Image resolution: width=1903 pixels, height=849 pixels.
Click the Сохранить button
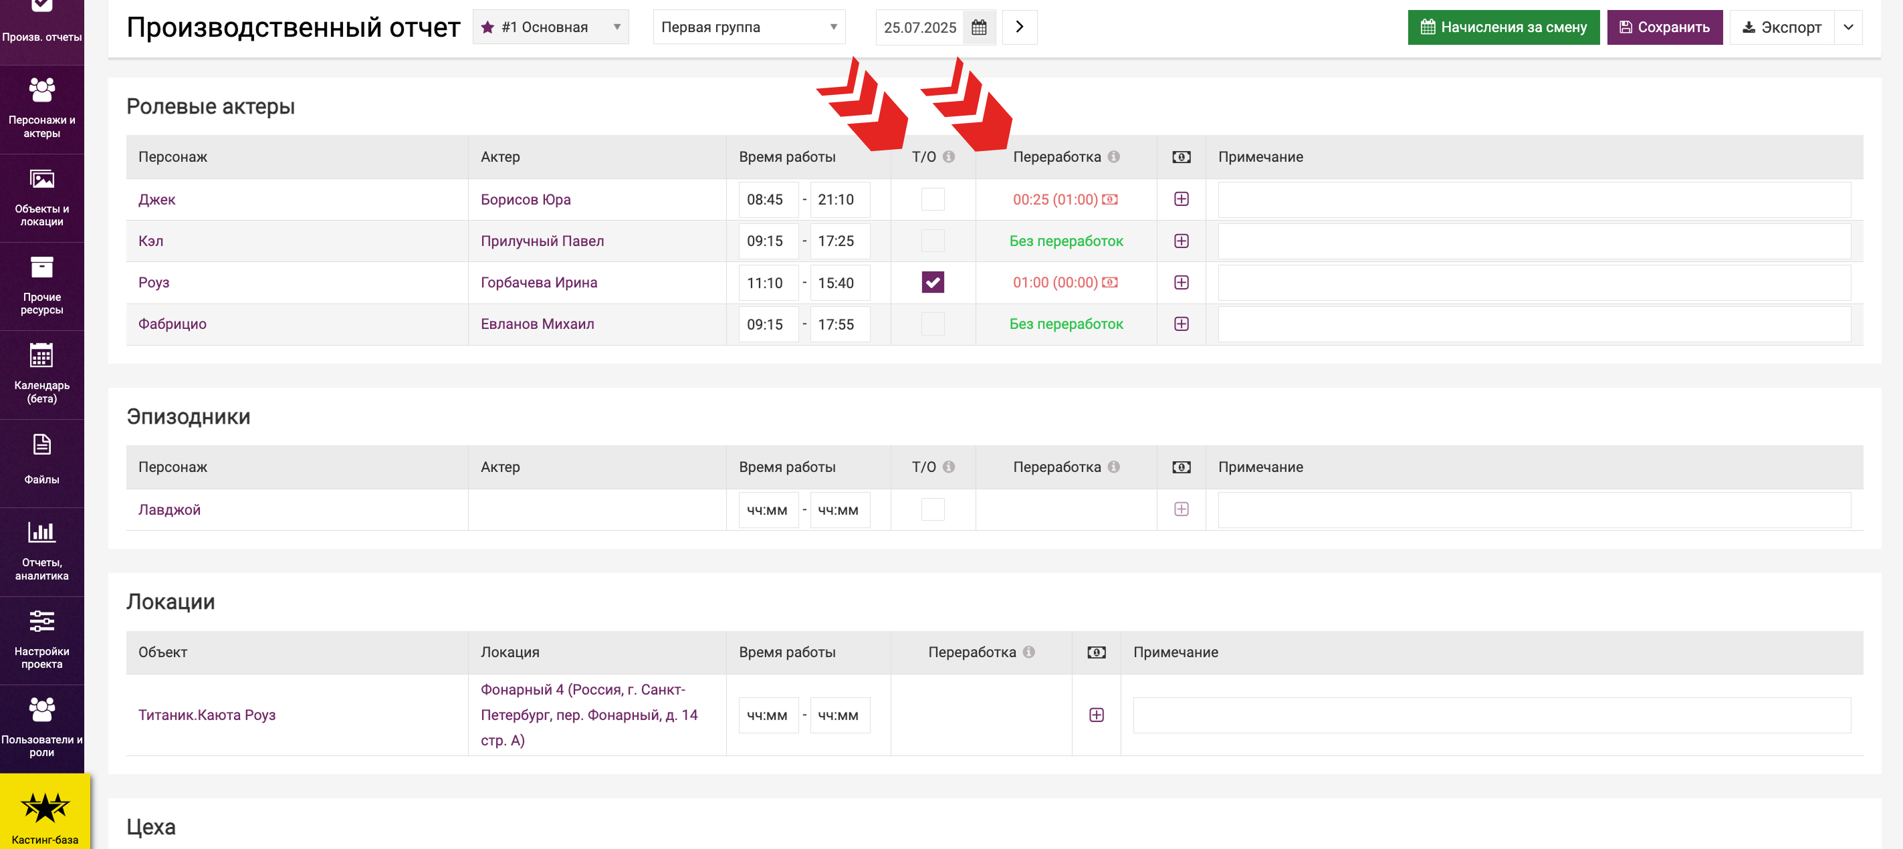tap(1664, 27)
